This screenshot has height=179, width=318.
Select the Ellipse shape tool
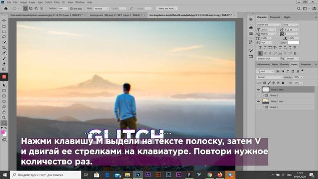[4, 101]
